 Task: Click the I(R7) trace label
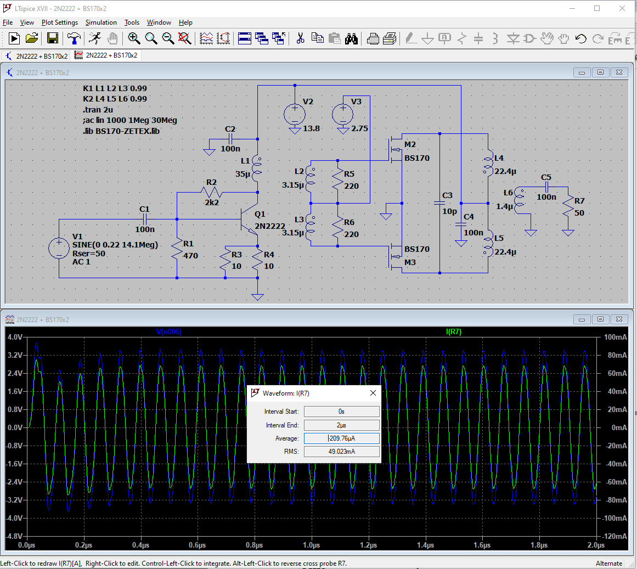[x=454, y=331]
